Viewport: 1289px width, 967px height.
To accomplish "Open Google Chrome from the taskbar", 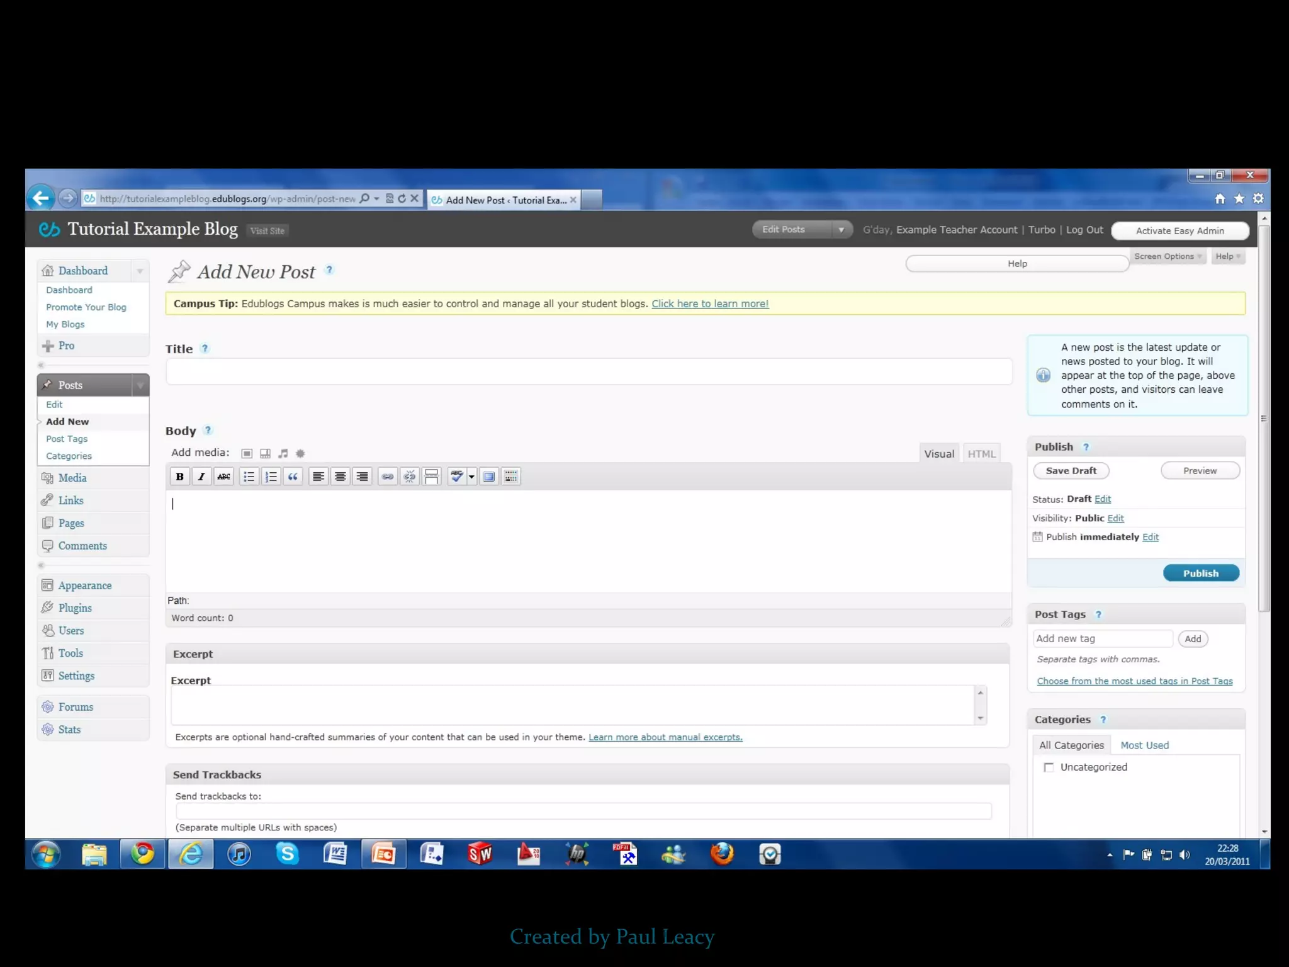I will coord(142,855).
